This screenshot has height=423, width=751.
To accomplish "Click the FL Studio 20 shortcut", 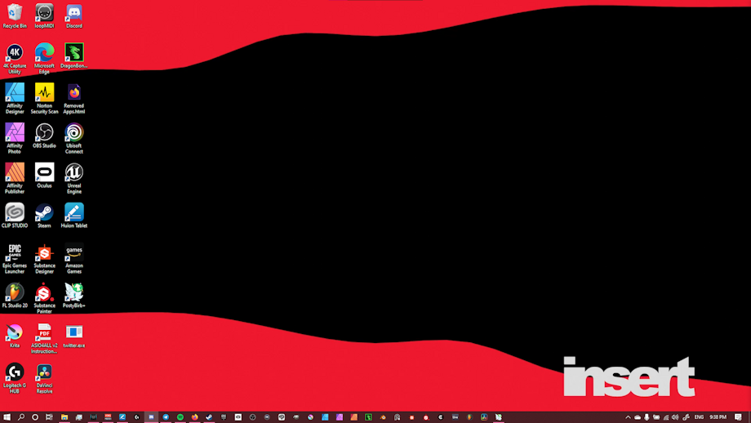I will coord(15,292).
